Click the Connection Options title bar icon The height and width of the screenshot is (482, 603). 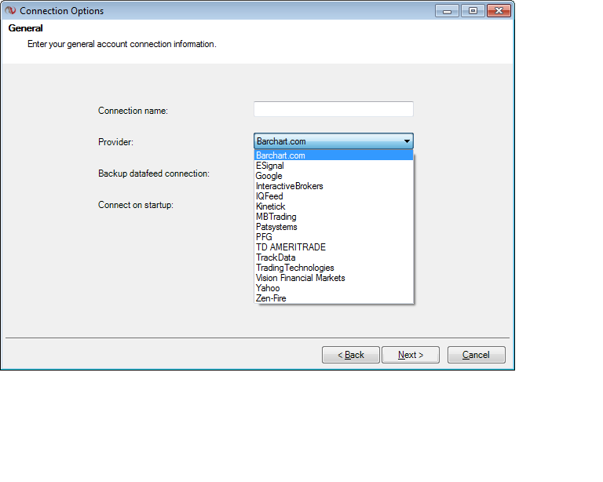[10, 10]
